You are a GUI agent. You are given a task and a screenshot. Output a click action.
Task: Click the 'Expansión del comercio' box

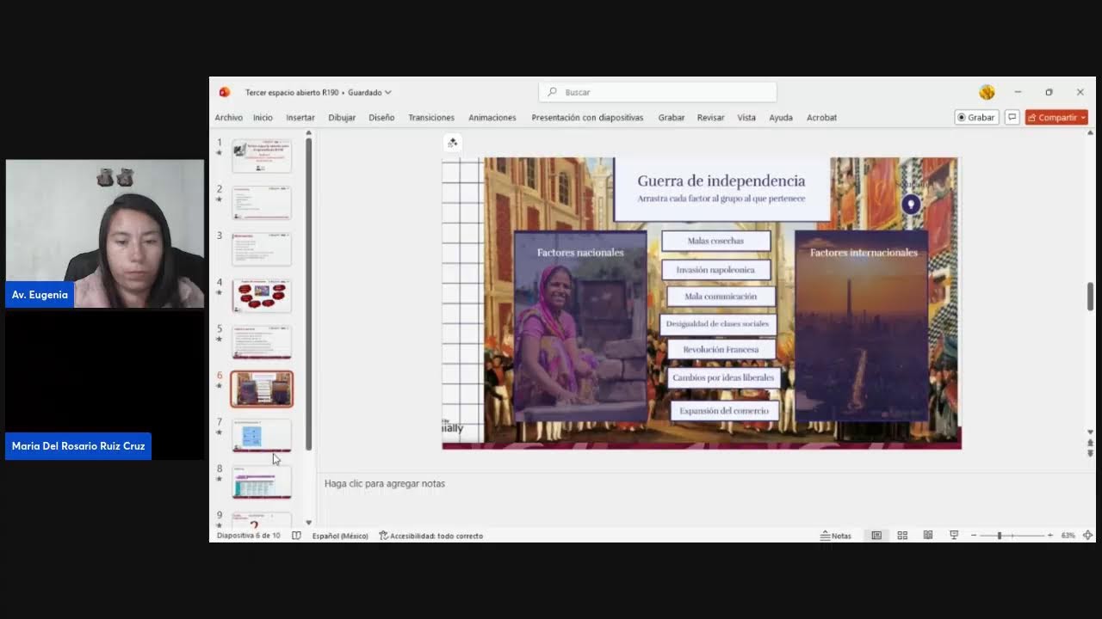(724, 410)
